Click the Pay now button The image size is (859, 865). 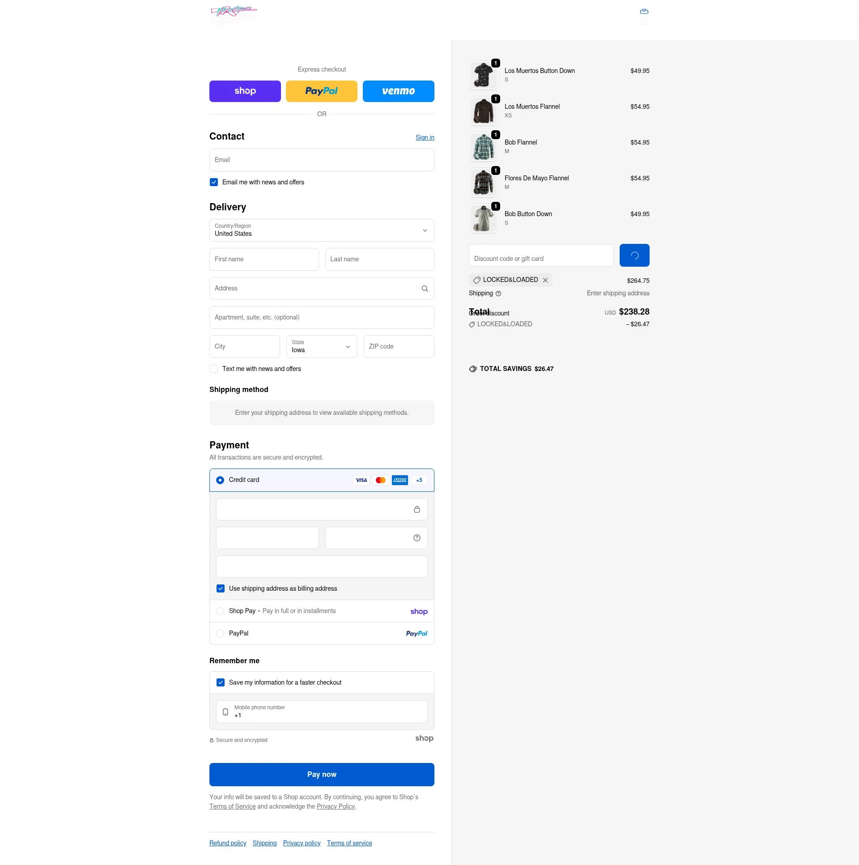[x=321, y=775]
